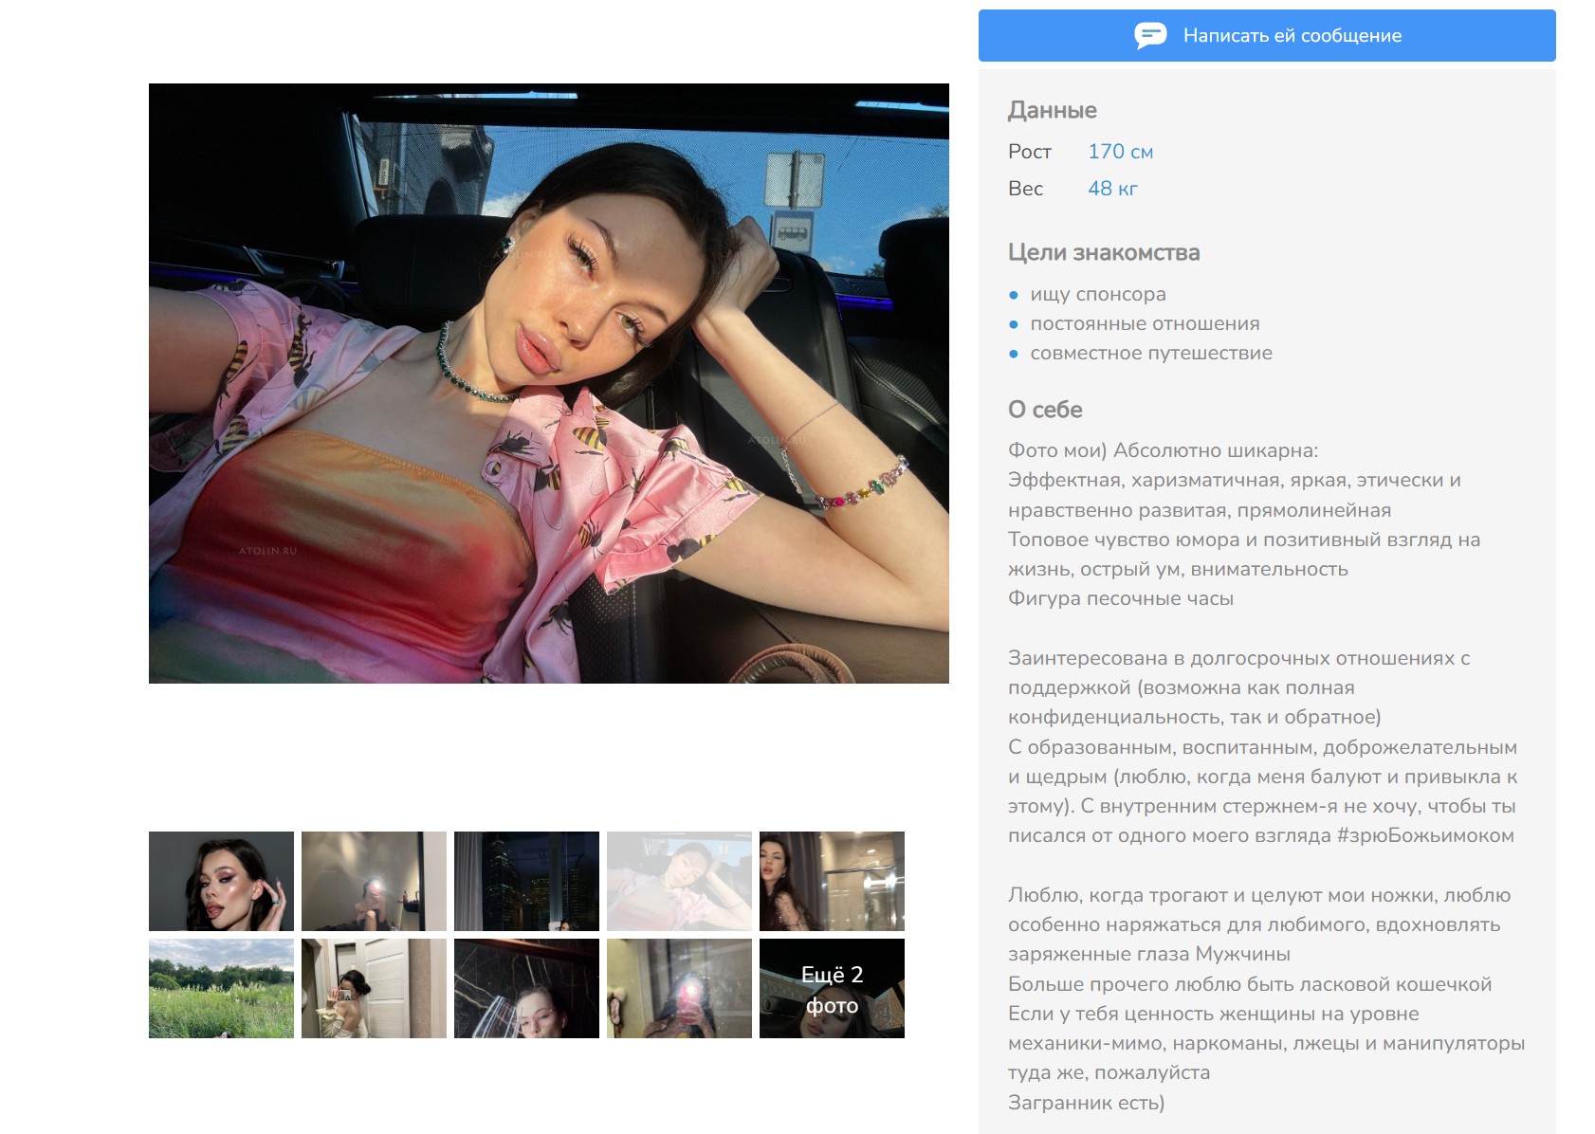The width and height of the screenshot is (1595, 1134).
Task: Open the faded car selfie thumbnail
Action: 679,881
